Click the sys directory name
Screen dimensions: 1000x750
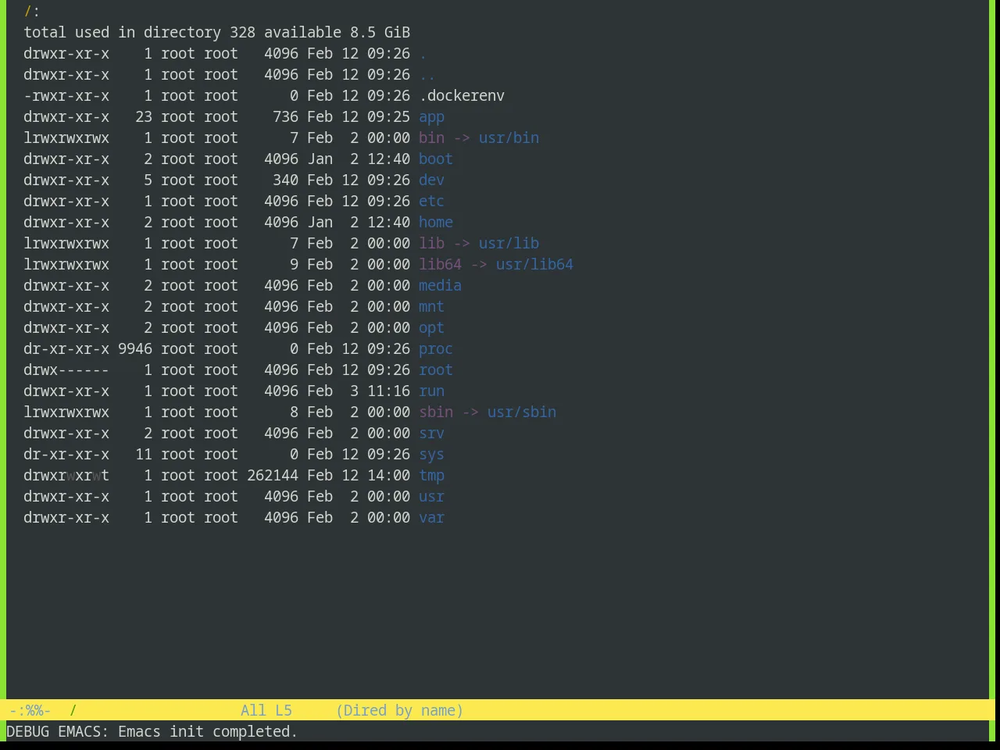point(431,455)
